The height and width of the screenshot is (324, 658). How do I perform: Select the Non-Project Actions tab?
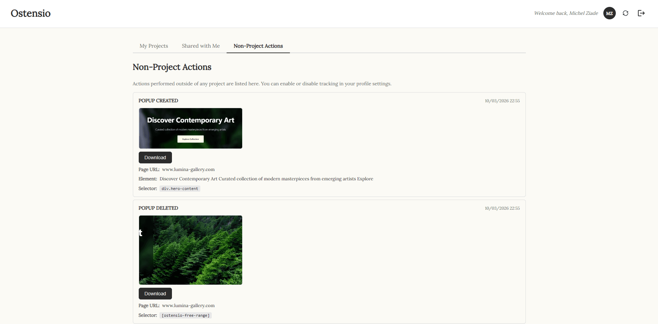(x=258, y=46)
